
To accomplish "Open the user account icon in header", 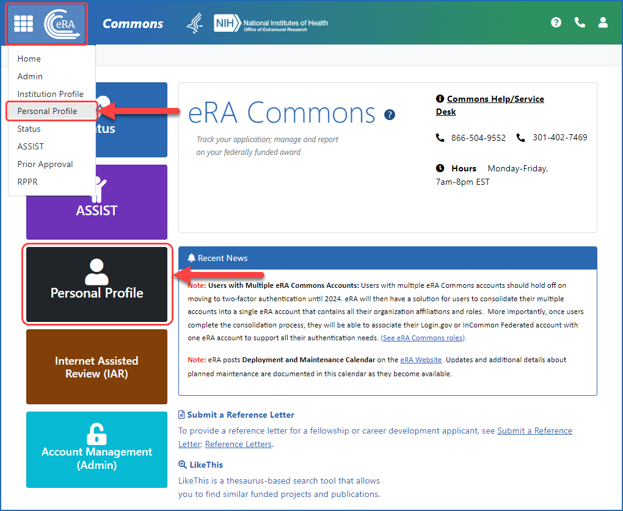I will [x=603, y=23].
